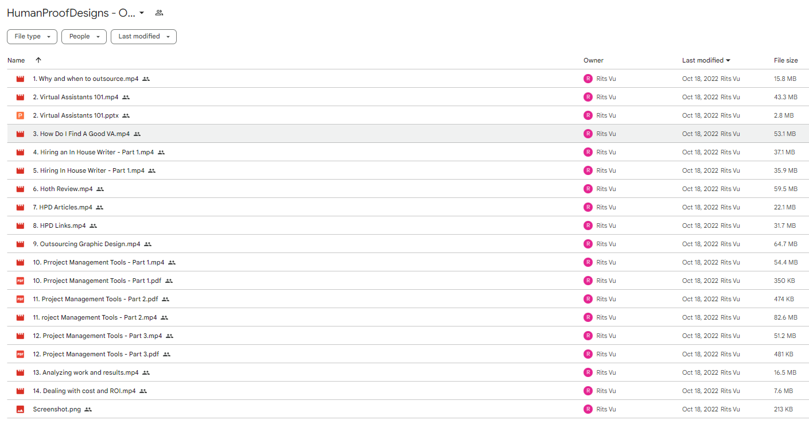
Task: Click PDF icon of 10. Prroject Management Tools Part 1.pdf
Action: 20,281
